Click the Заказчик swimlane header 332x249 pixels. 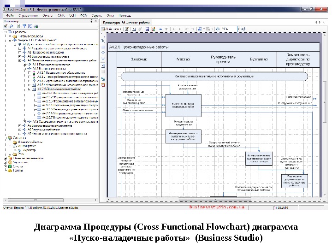click(139, 59)
